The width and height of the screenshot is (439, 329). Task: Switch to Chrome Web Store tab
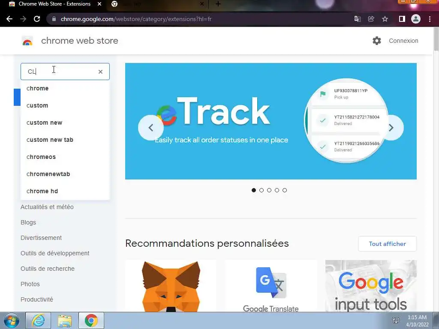click(54, 4)
